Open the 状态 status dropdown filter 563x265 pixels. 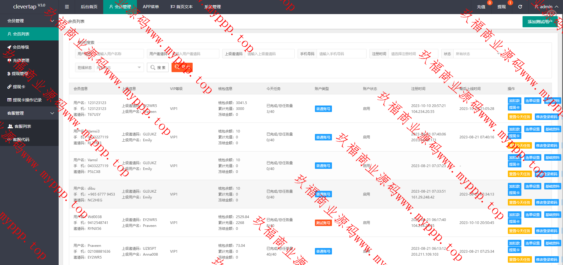tap(477, 54)
